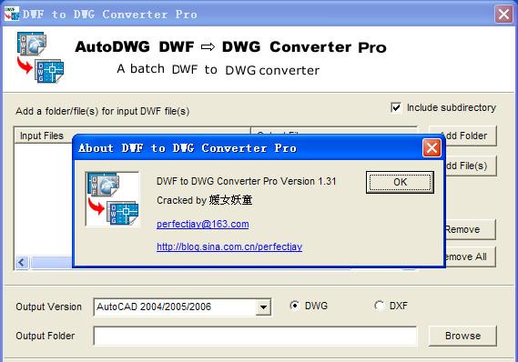Click the Output Folder text field
Viewport: 518px width, 362px height.
coord(255,336)
